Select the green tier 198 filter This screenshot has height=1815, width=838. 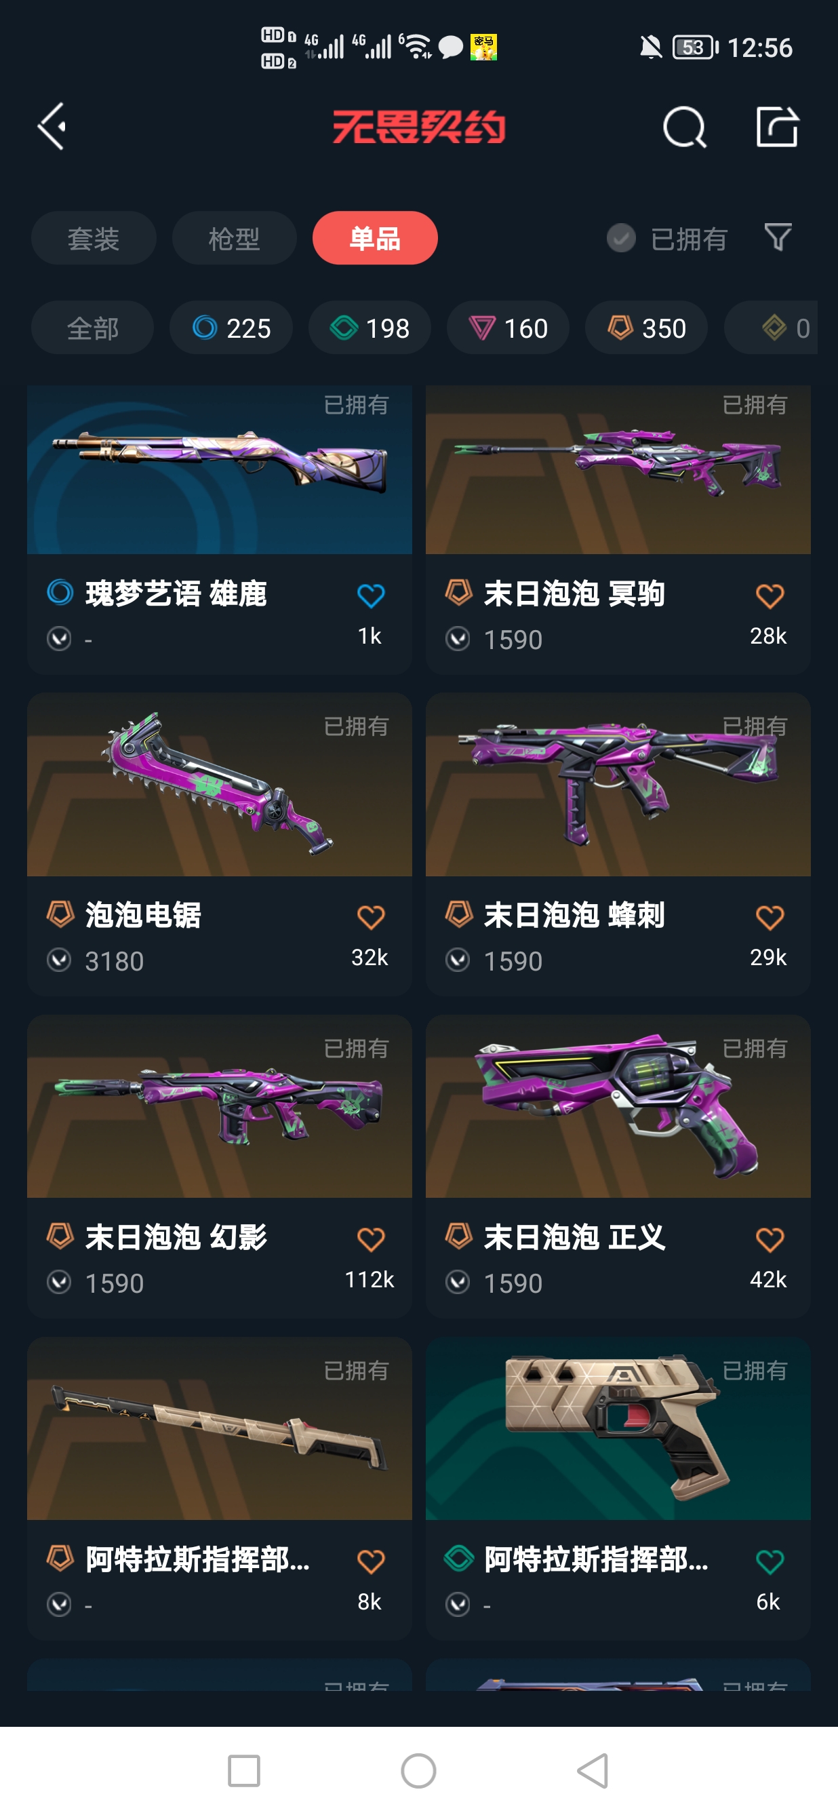370,328
